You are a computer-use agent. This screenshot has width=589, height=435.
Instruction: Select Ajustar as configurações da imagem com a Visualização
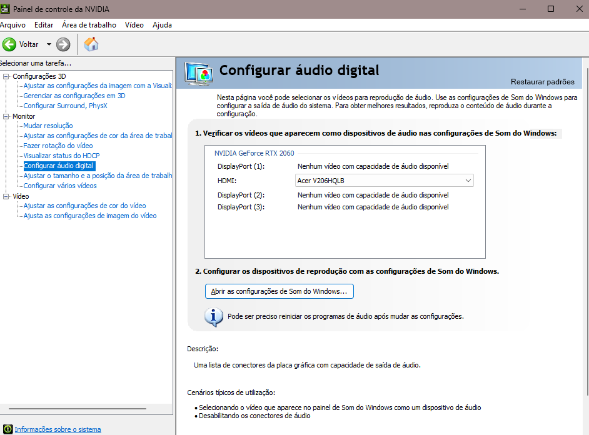(98, 86)
